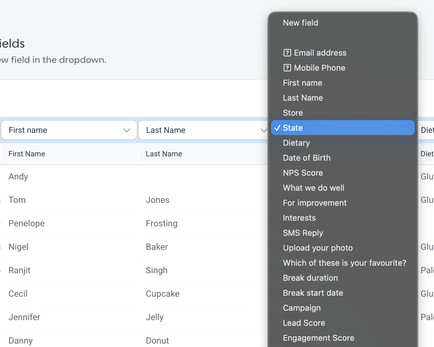Screen dimensions: 434x347
Task: Click the Last Name column header cell
Action: click(x=203, y=154)
